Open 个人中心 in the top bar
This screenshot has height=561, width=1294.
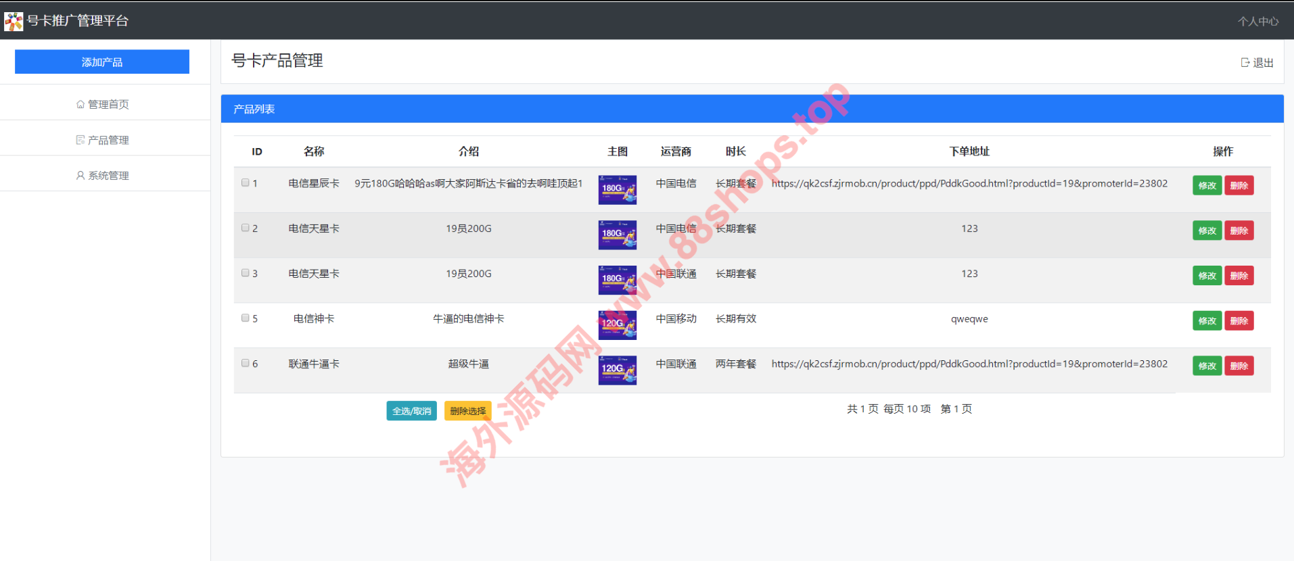[1257, 22]
